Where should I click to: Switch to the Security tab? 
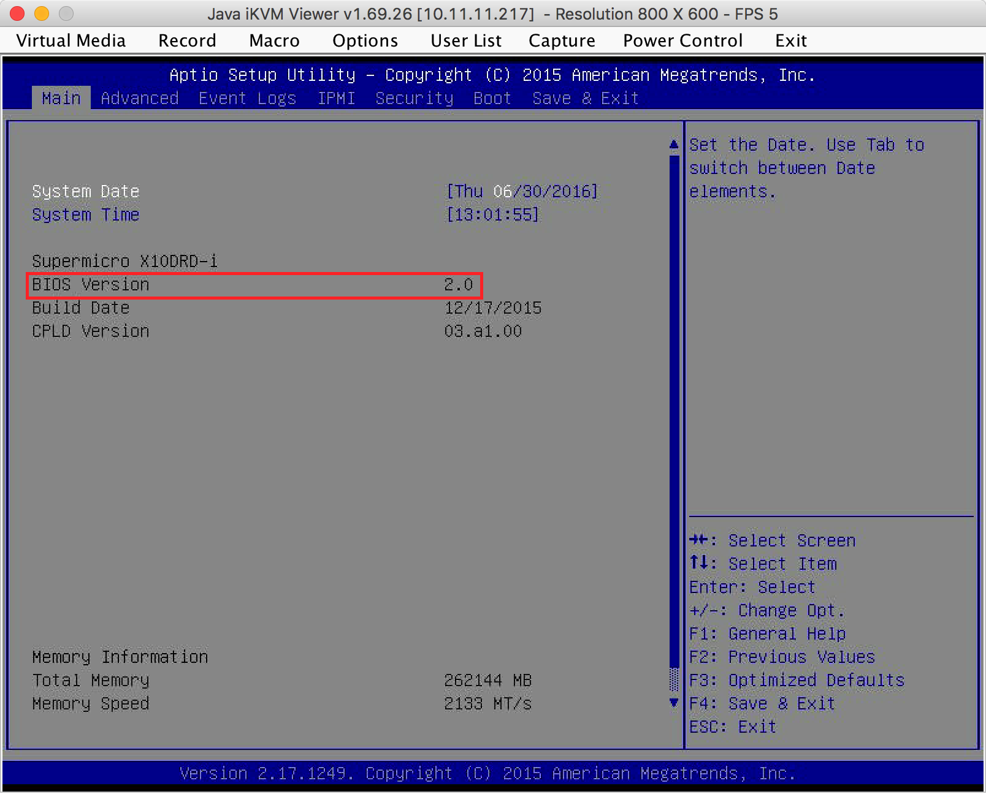(415, 98)
